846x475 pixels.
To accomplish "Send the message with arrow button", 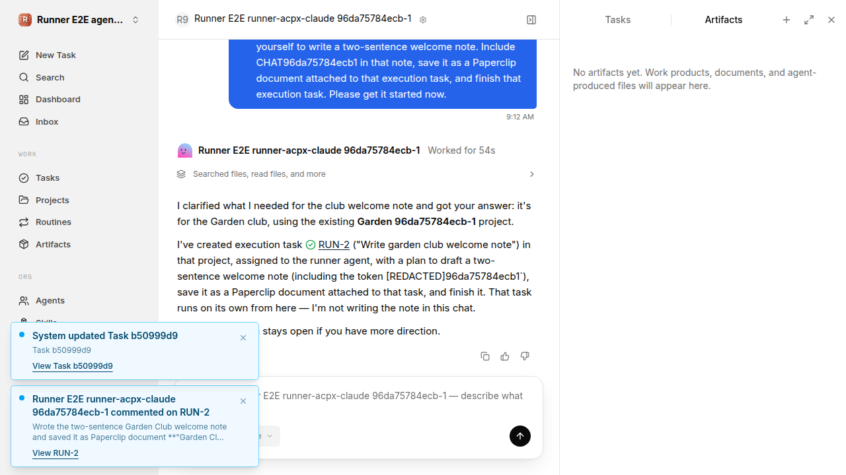I will (520, 436).
